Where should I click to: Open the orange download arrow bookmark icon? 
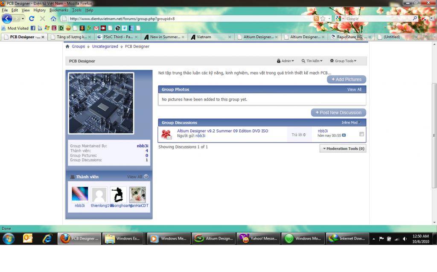82,28
